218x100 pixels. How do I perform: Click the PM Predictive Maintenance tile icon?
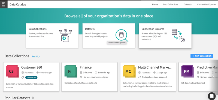click(x=187, y=71)
